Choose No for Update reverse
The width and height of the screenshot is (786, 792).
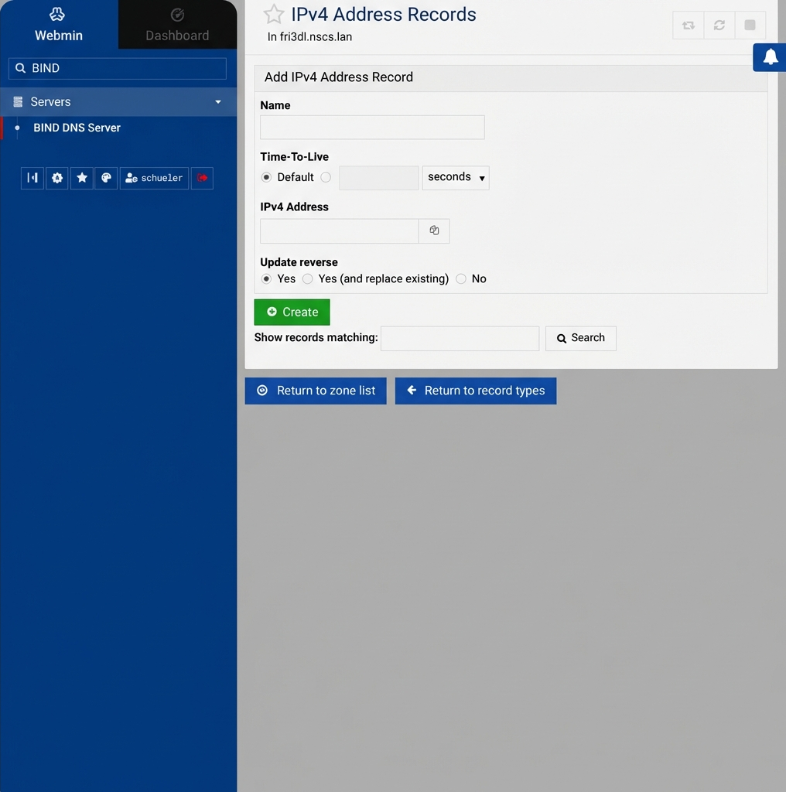[x=460, y=278]
